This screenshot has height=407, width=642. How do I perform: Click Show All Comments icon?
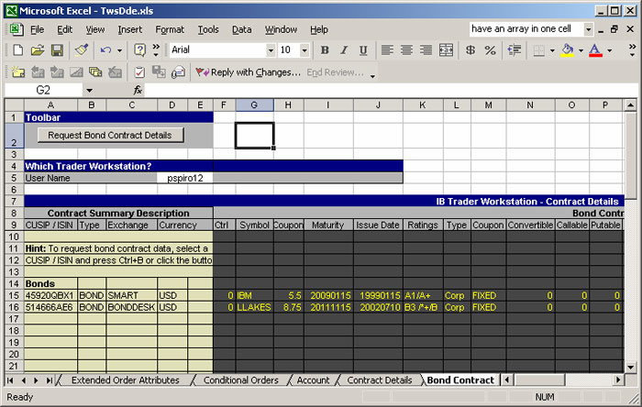95,72
